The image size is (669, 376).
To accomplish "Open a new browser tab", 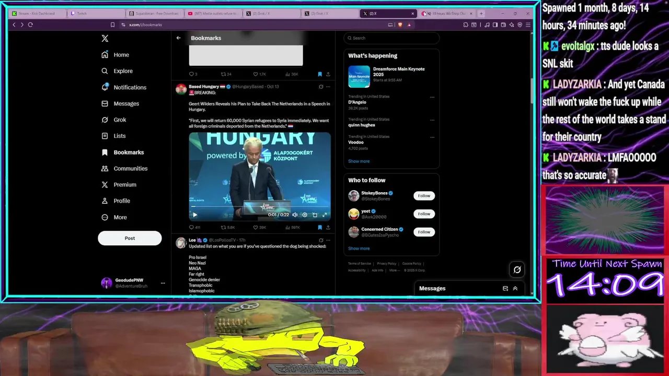I will (481, 13).
